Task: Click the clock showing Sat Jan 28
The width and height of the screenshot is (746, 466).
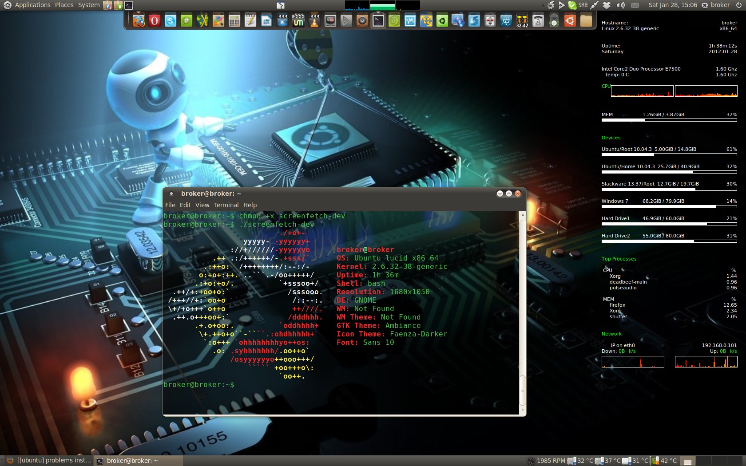Action: tap(673, 5)
